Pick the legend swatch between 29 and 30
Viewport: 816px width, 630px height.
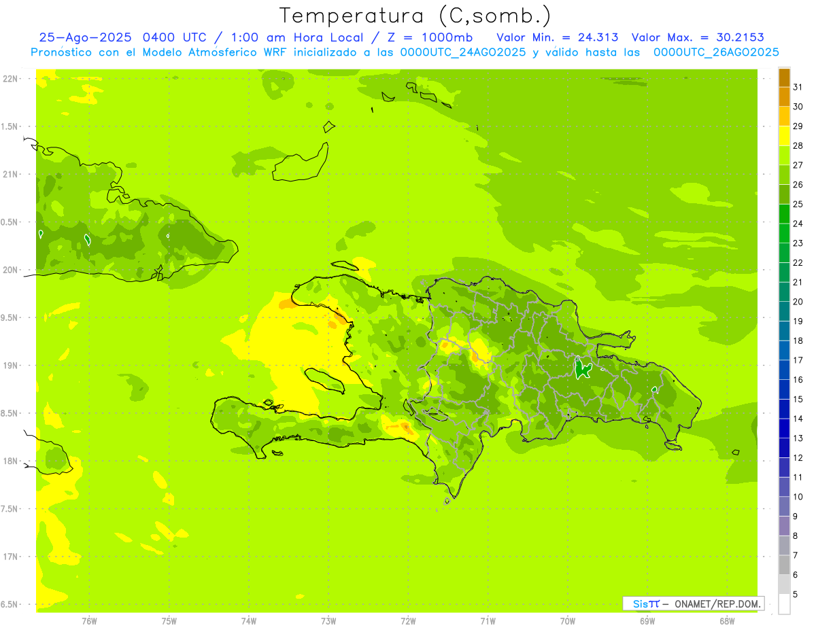click(784, 116)
